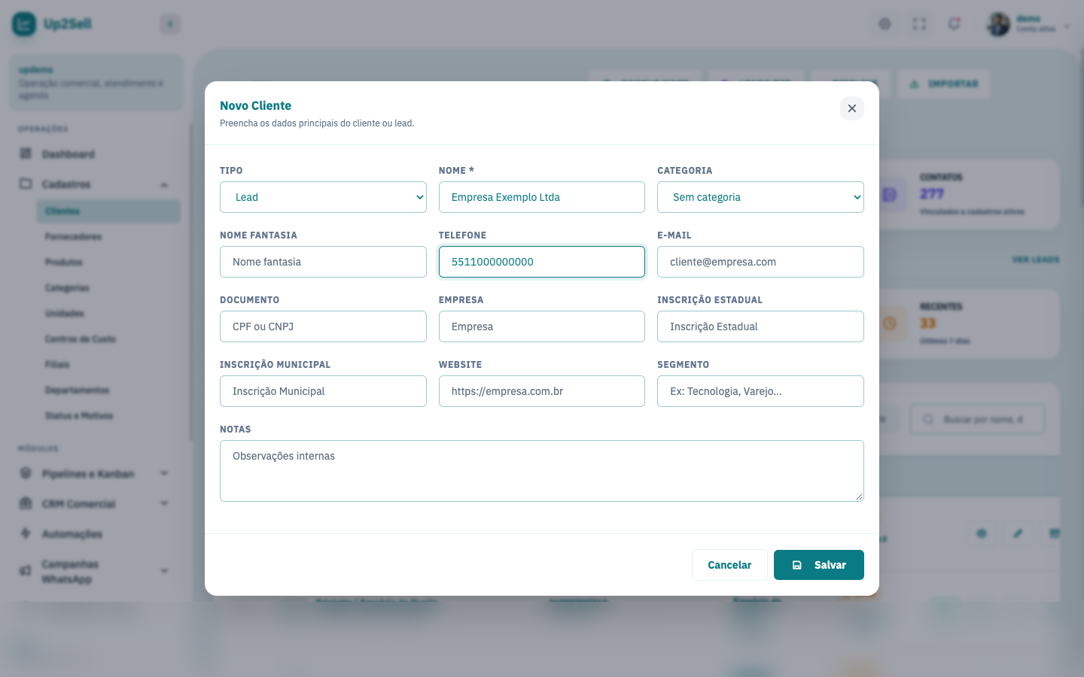Expand the Campanhas WhatsApp chevron
Viewport: 1084px width, 677px height.
164,571
